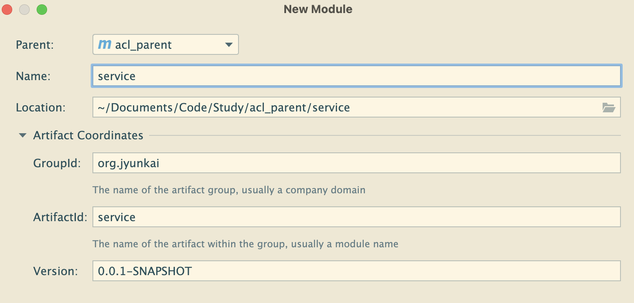Edit the GroupId field org.jyunkai
Viewport: 634px width, 303px height.
[356, 163]
